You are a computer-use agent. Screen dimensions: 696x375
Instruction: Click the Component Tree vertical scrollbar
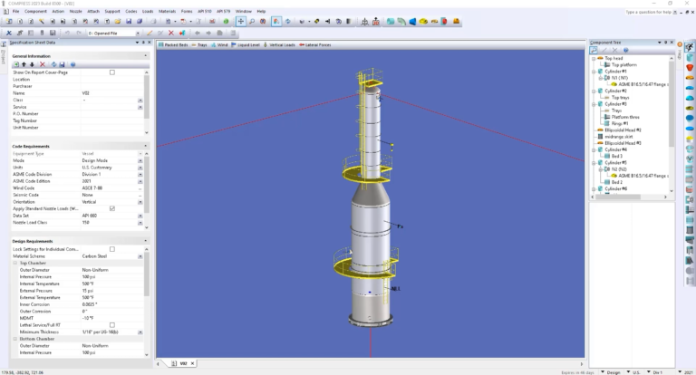pos(672,124)
